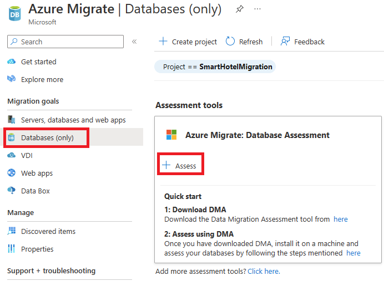Open the Assess using DMA here link
This screenshot has height=281, width=384.
(x=353, y=253)
